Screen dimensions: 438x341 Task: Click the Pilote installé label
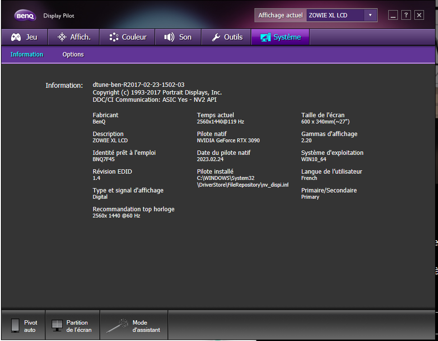click(215, 171)
